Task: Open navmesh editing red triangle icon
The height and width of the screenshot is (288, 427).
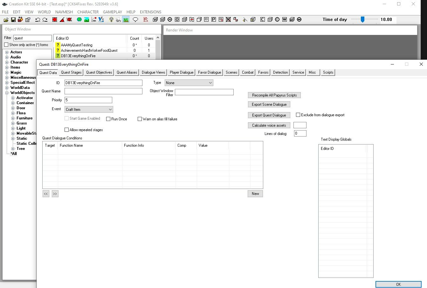Action: coord(146,19)
